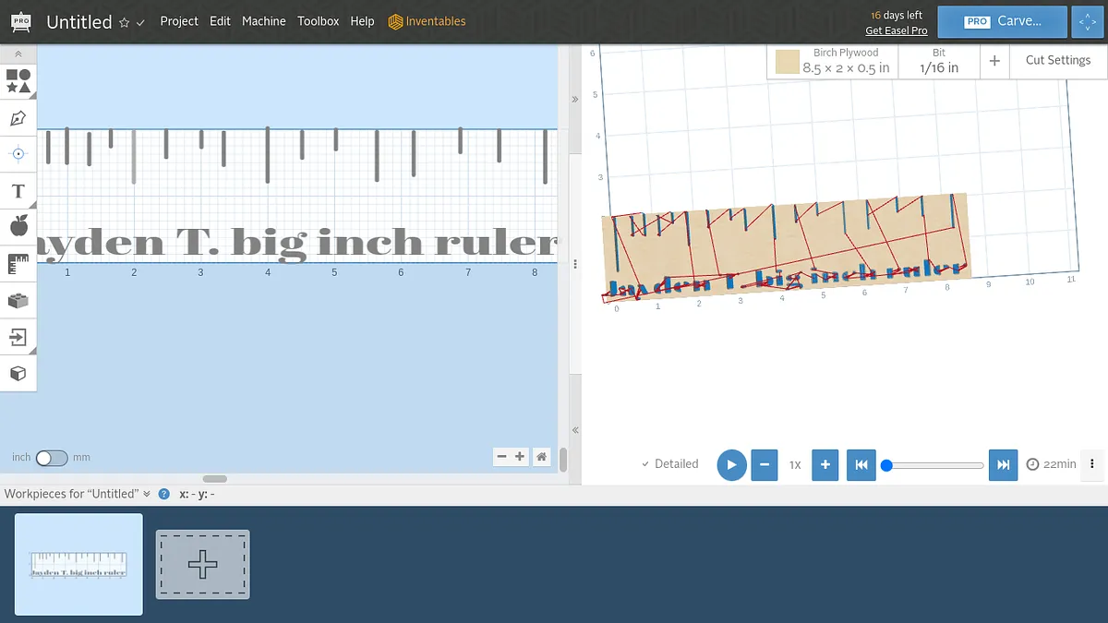
Task: Select the Pen drawing tool
Action: pos(18,118)
